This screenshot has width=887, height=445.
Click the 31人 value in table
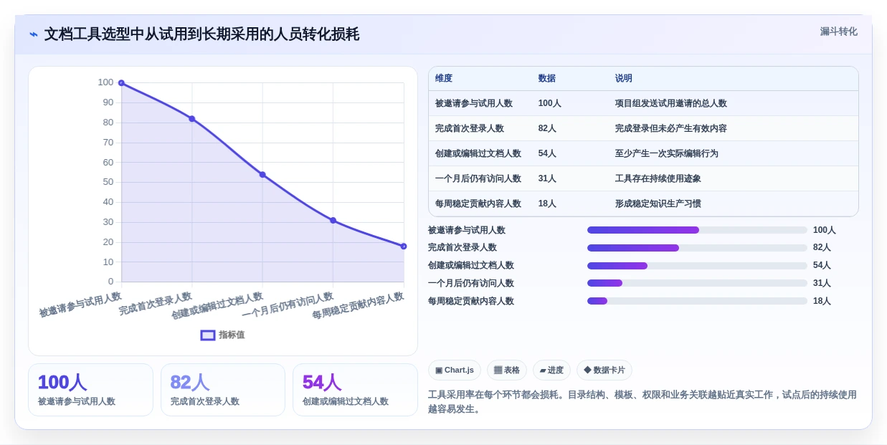[547, 178]
